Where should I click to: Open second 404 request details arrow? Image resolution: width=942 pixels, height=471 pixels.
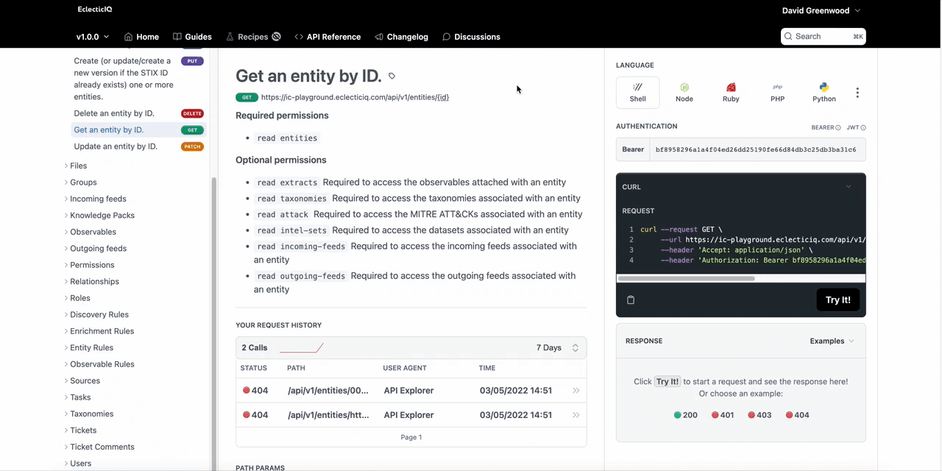[576, 415]
